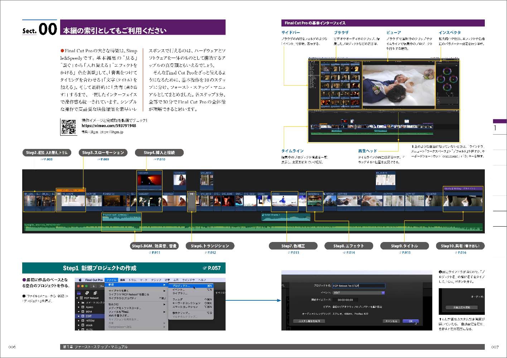Collapse the FCP Reboot library tree

coord(77,298)
